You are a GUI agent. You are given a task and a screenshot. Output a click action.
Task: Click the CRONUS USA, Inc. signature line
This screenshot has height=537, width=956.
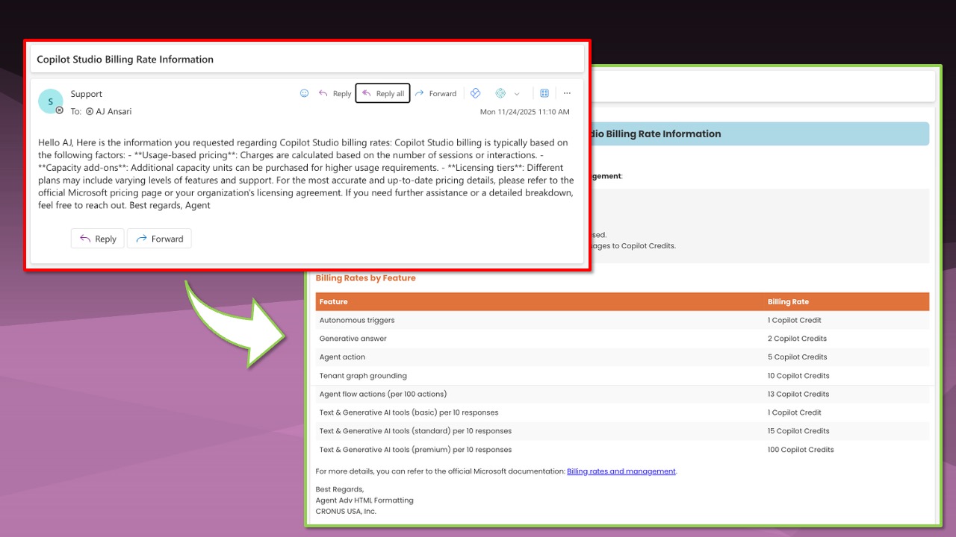pos(346,512)
